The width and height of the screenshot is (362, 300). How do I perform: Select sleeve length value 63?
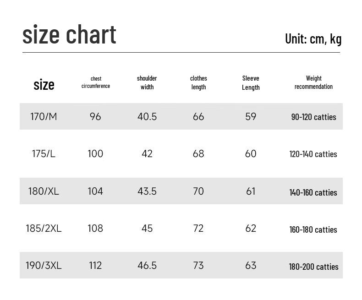click(x=251, y=266)
